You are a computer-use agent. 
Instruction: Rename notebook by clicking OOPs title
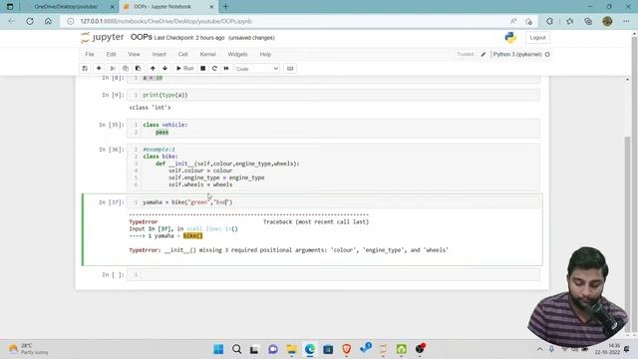tap(142, 37)
